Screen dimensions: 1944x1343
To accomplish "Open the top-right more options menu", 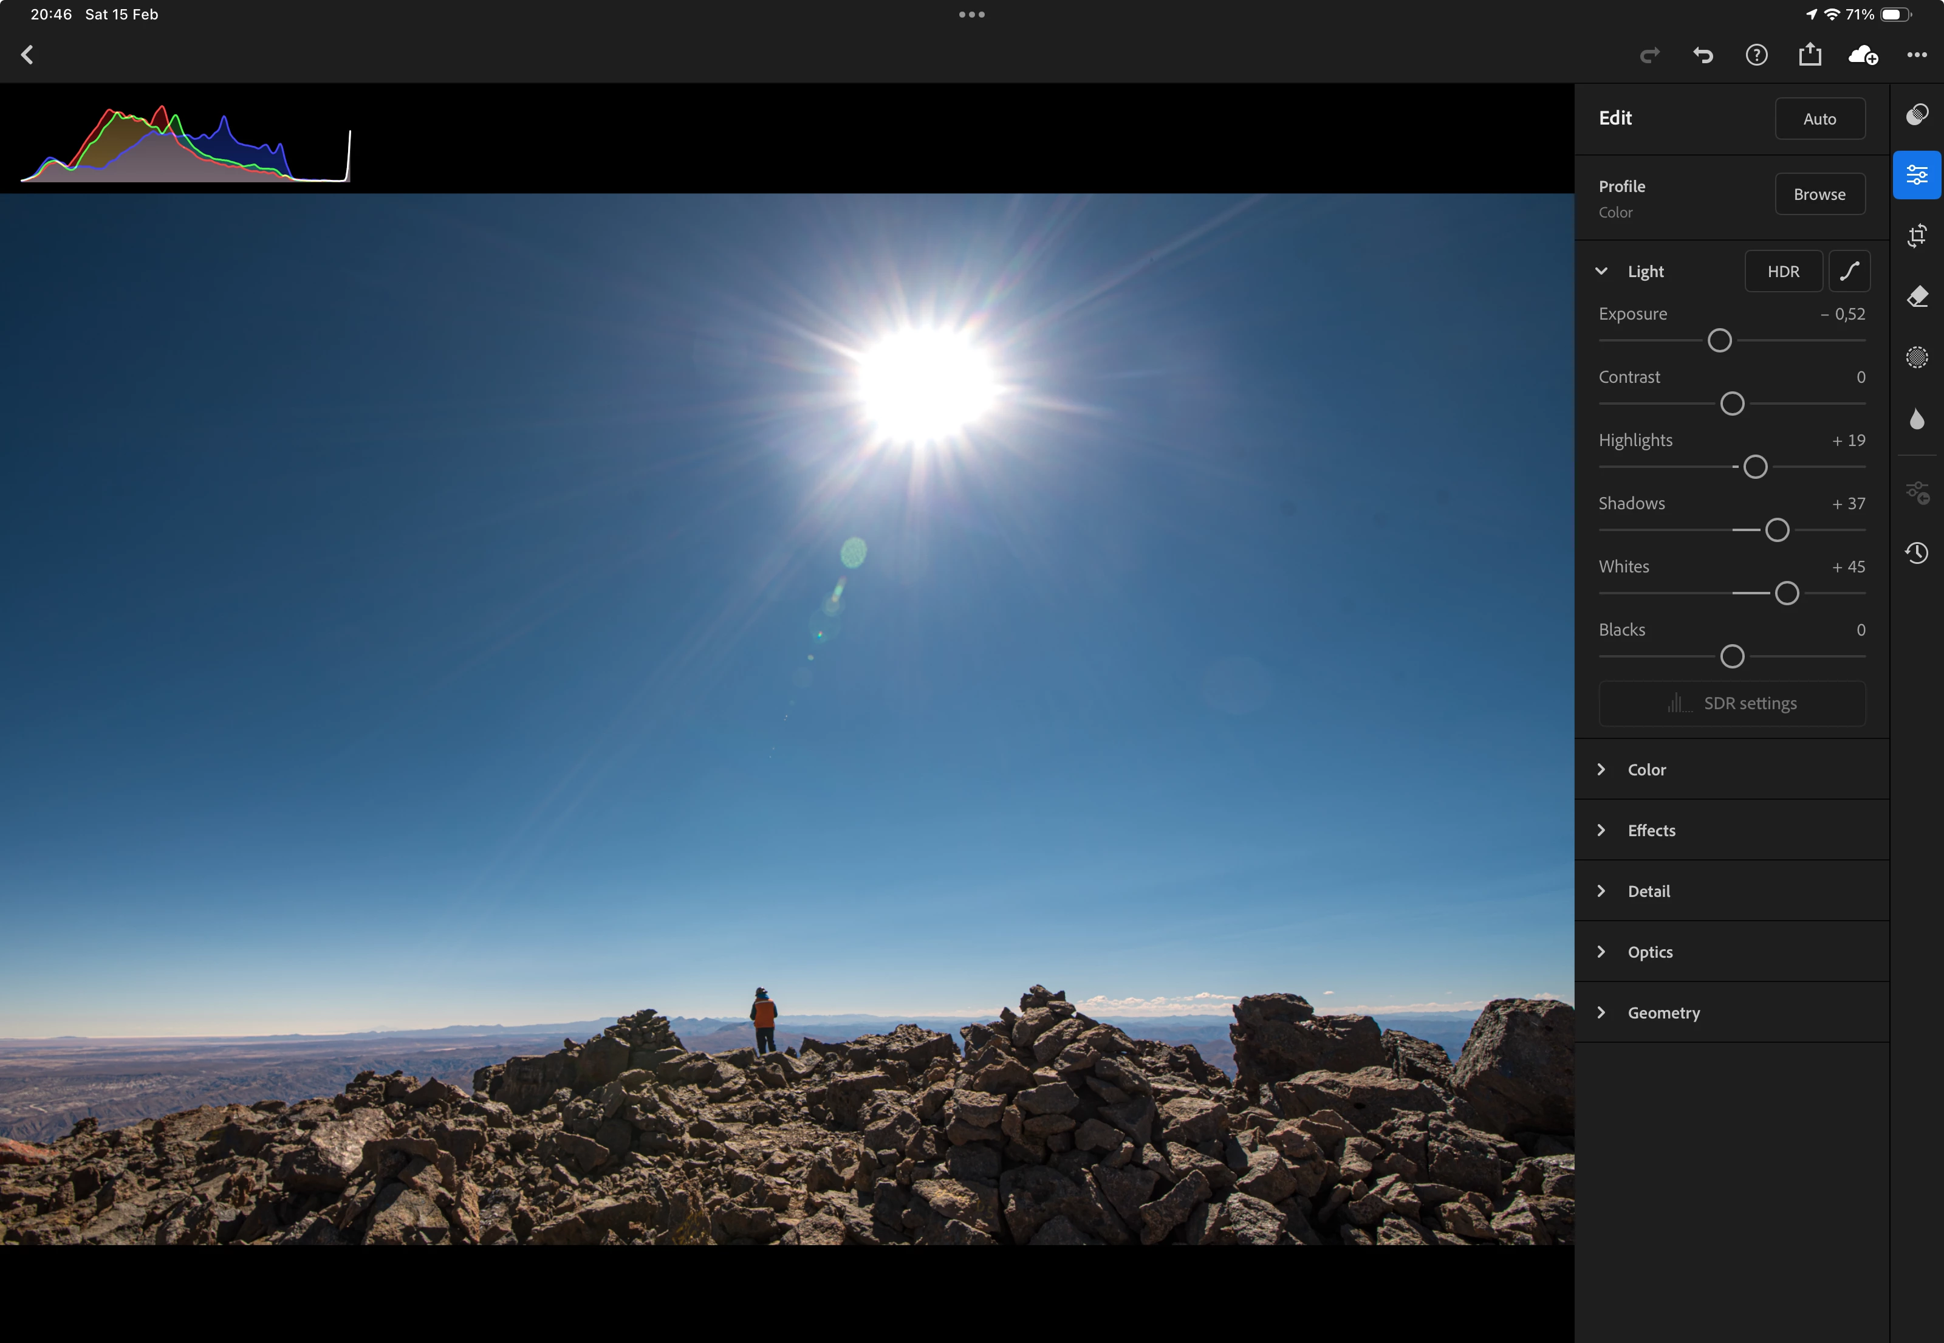I will coord(1916,55).
